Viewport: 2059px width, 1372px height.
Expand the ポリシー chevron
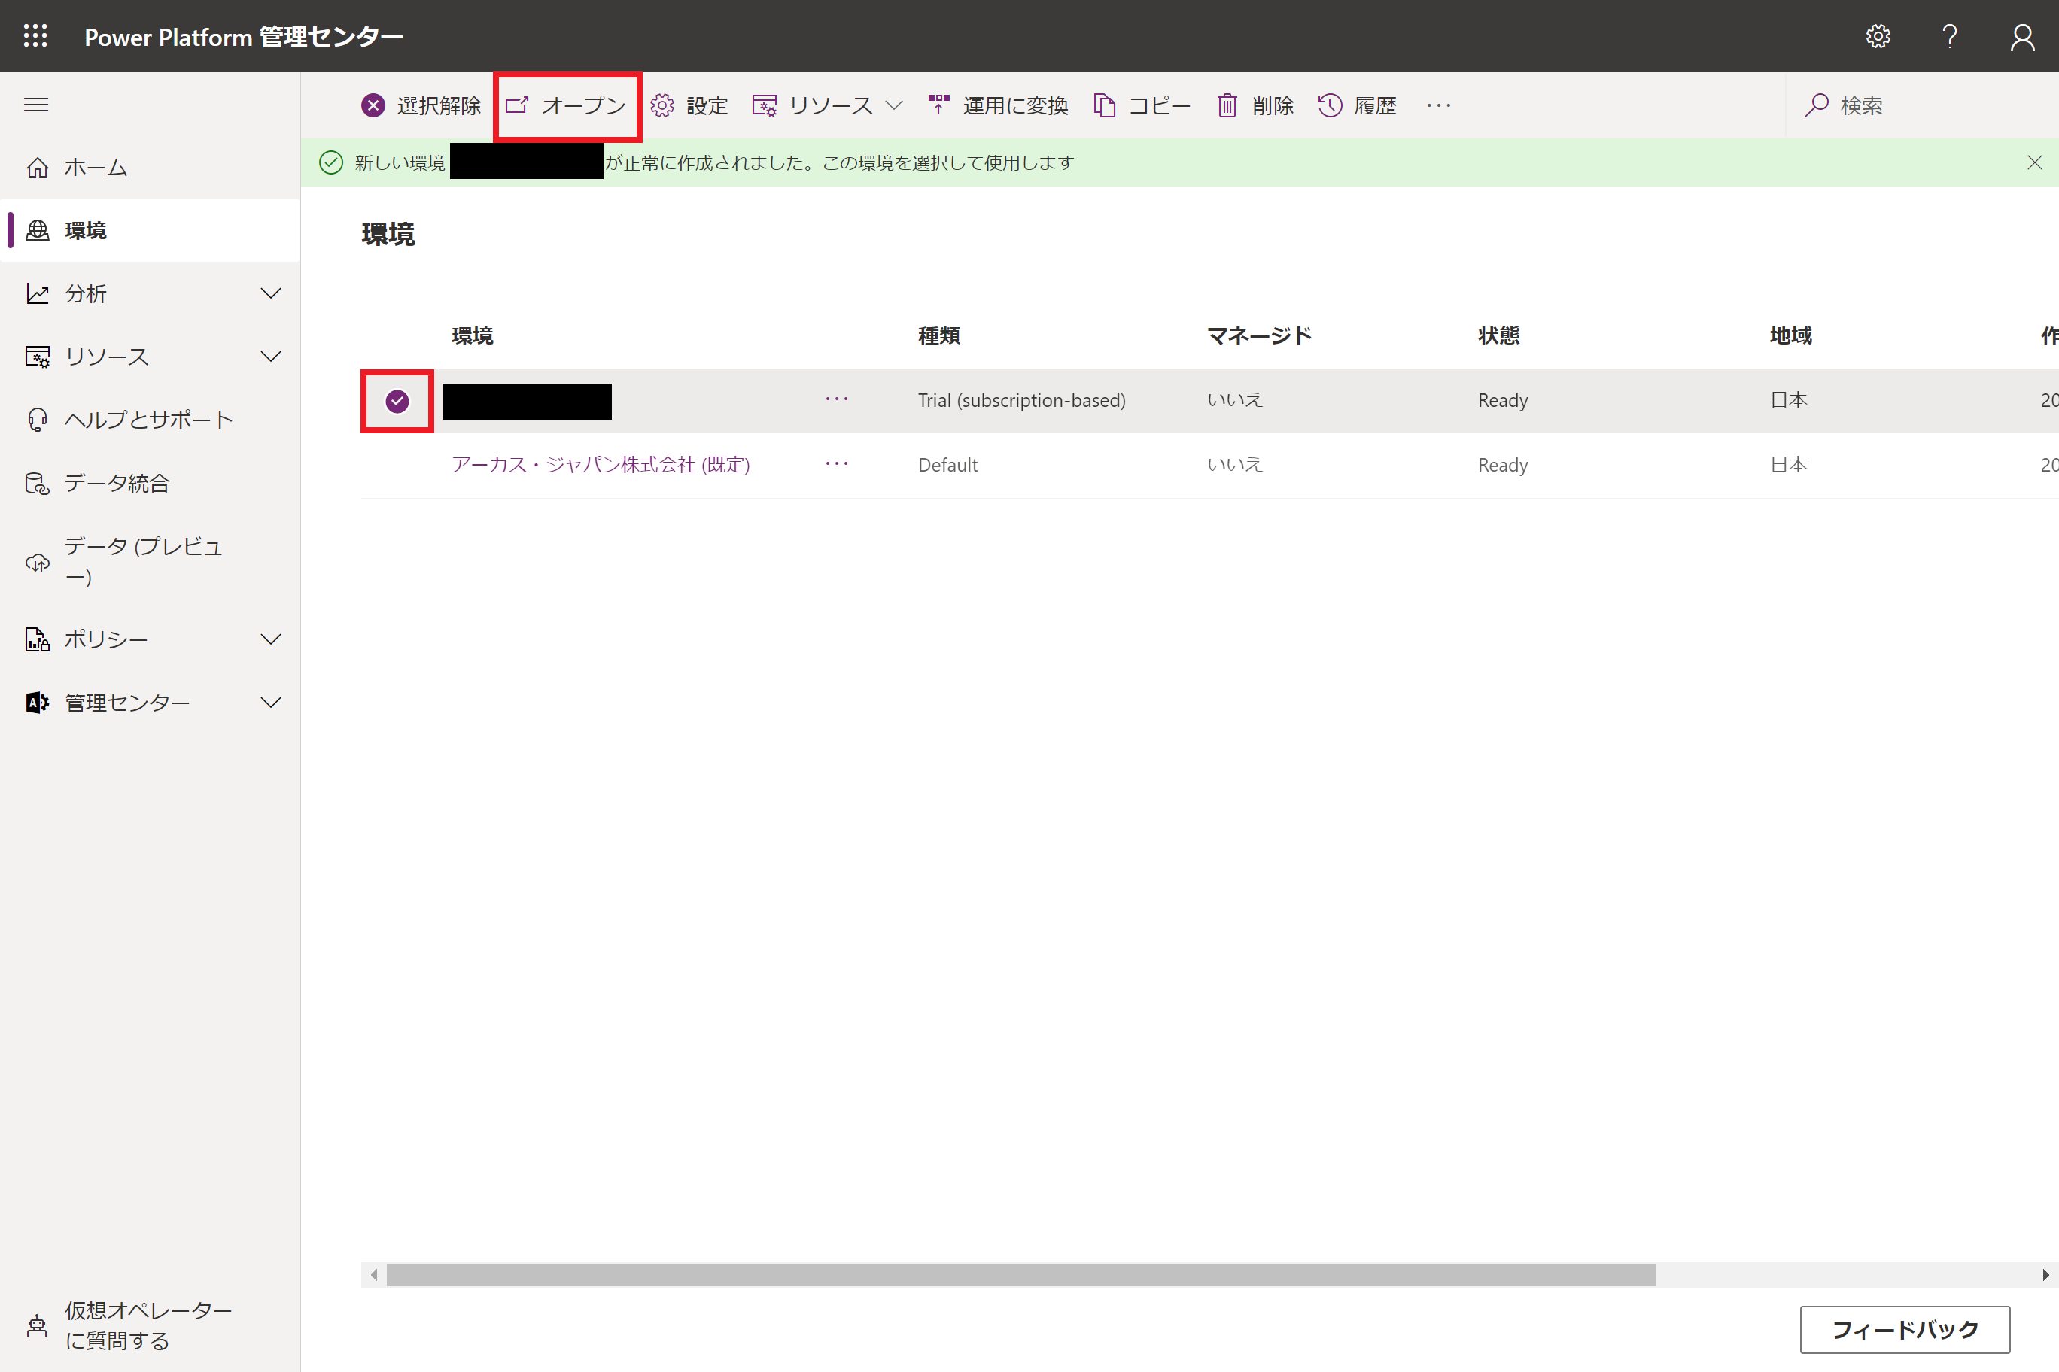[x=272, y=639]
